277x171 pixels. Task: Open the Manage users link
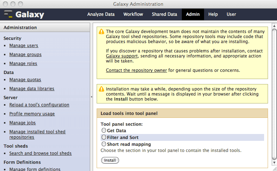(x=24, y=46)
